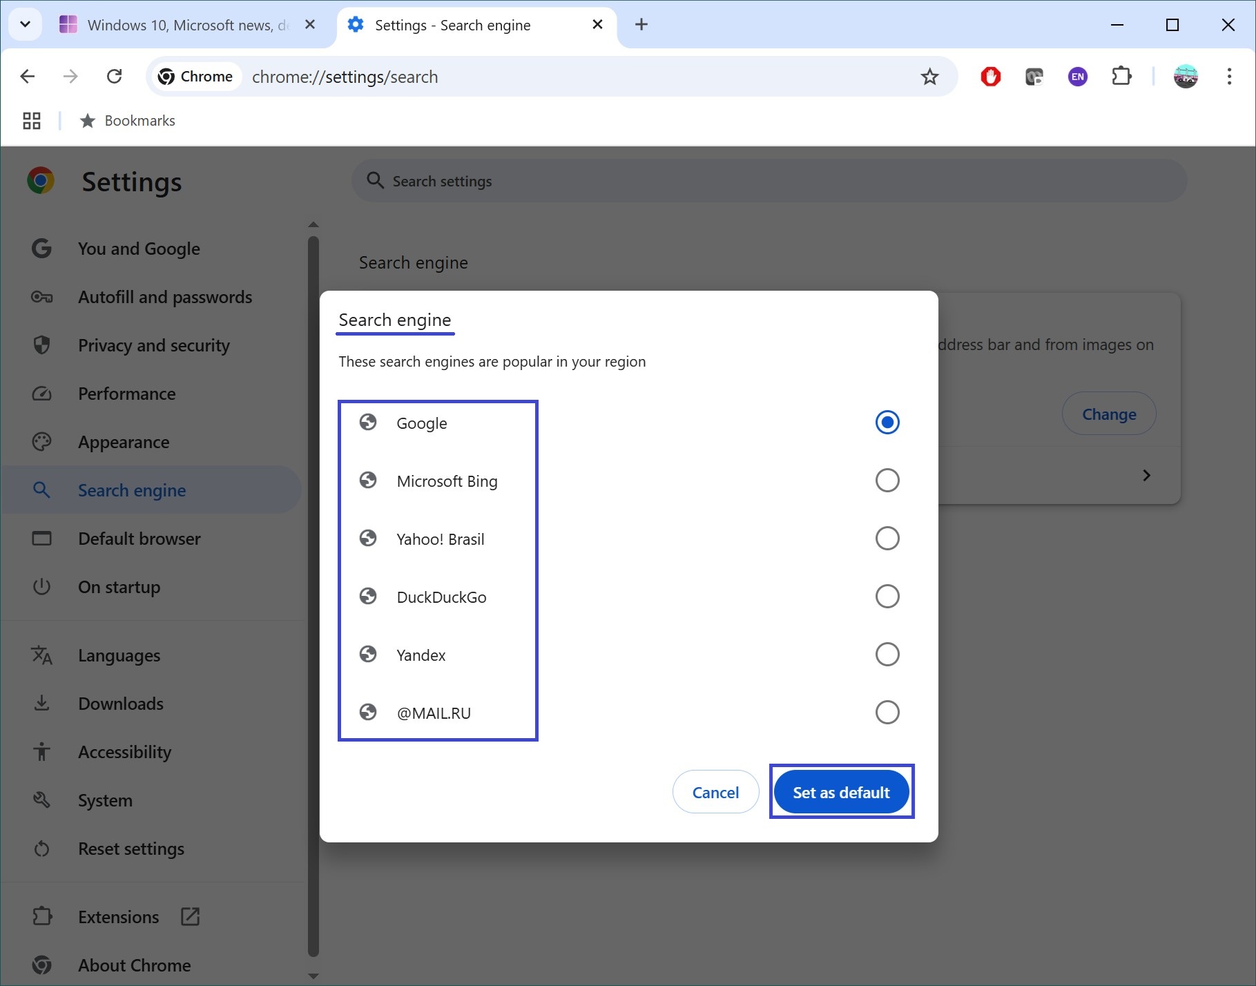The height and width of the screenshot is (986, 1256).
Task: Click the Yahoo! Brasil globe icon
Action: 368,538
